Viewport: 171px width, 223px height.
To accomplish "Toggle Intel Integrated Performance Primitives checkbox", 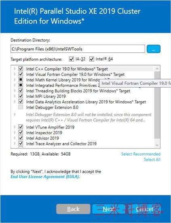I will pyautogui.click(x=21, y=85).
